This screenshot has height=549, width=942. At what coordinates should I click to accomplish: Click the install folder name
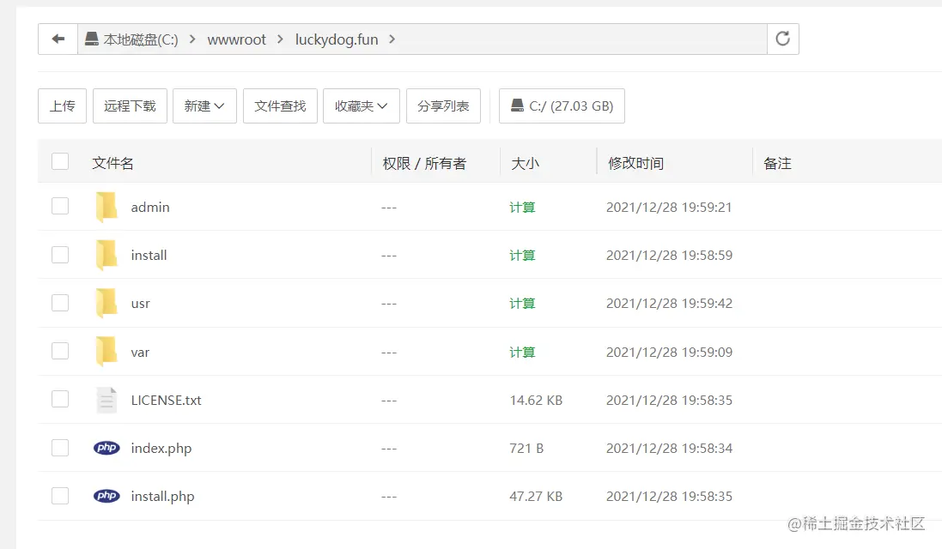coord(149,255)
